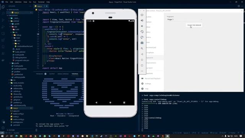Open settings.gradle in Explorer
Viewport: 245px width, 138px height.
20,77
